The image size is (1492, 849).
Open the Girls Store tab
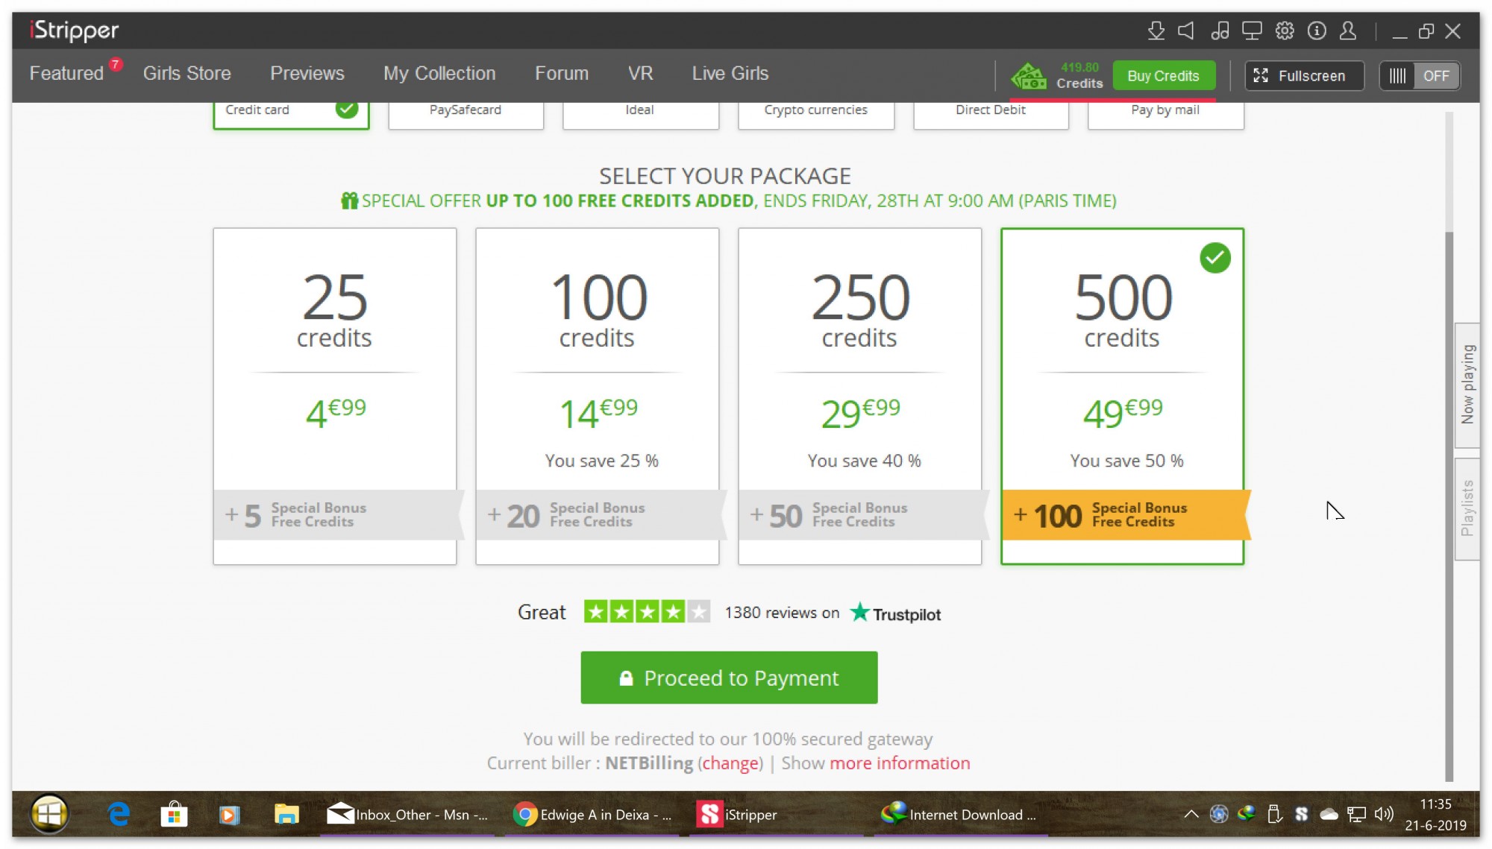pyautogui.click(x=186, y=73)
